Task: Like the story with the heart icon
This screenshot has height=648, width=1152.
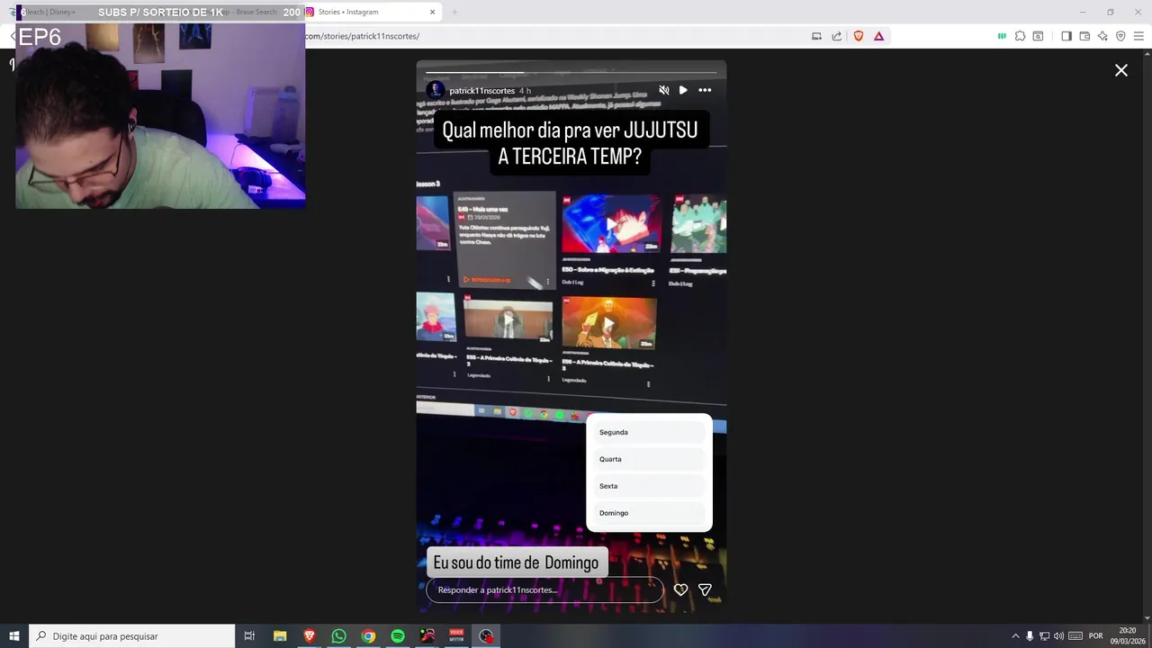Action: point(680,589)
